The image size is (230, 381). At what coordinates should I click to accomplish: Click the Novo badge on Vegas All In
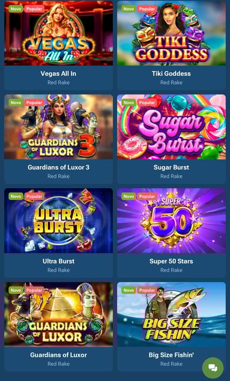(16, 9)
